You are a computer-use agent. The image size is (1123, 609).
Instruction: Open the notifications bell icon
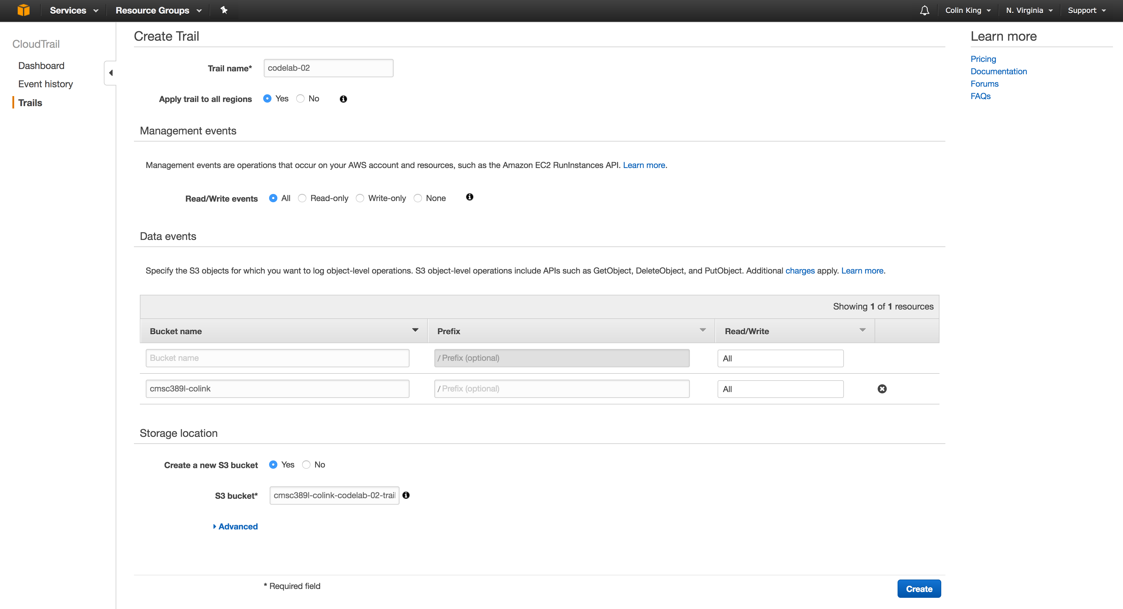[x=924, y=10]
